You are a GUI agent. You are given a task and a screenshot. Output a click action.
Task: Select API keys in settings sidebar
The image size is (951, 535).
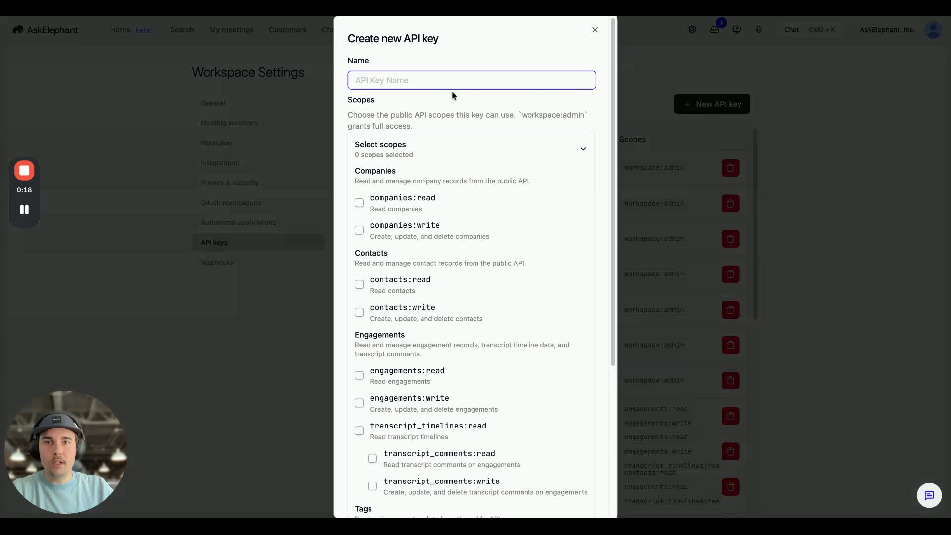click(258, 242)
